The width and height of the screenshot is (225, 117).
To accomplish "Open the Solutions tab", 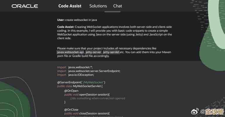I will click(x=98, y=6).
